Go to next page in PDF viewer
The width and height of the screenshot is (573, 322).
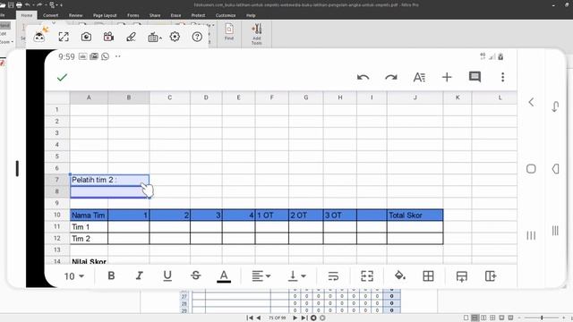[x=295, y=318]
